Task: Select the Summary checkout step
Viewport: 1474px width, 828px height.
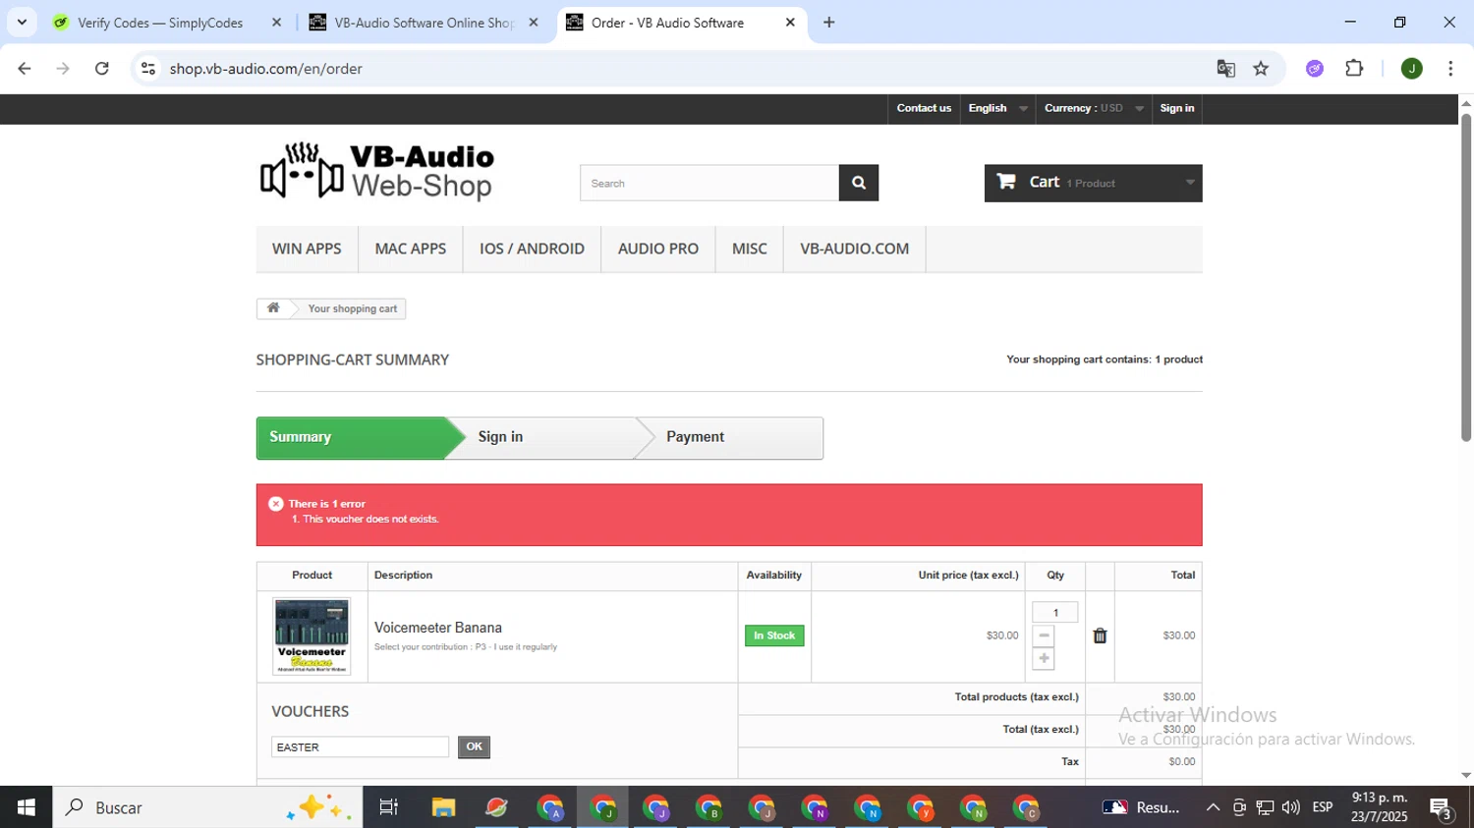Action: point(350,438)
